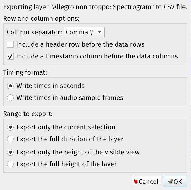Click the Range to export heading
The height and width of the screenshot is (190, 191).
coord(28,114)
